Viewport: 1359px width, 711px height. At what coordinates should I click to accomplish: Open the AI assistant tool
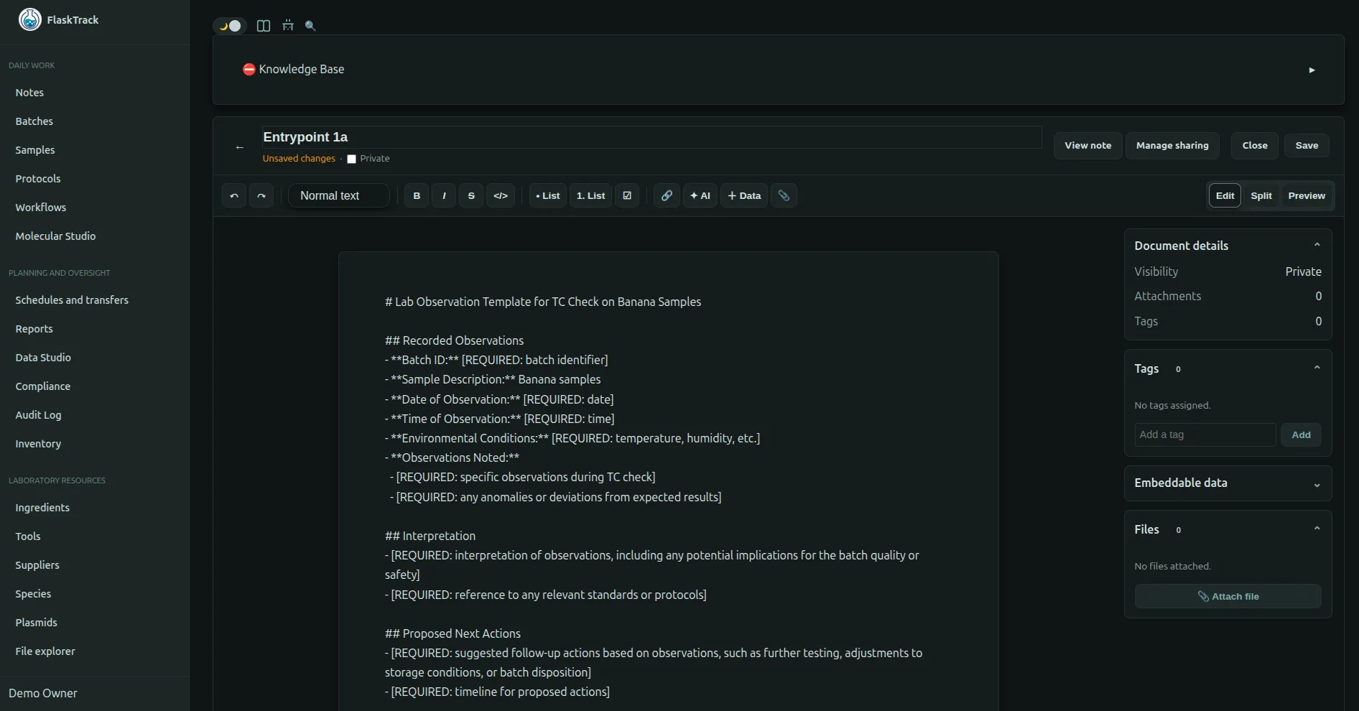tap(700, 195)
